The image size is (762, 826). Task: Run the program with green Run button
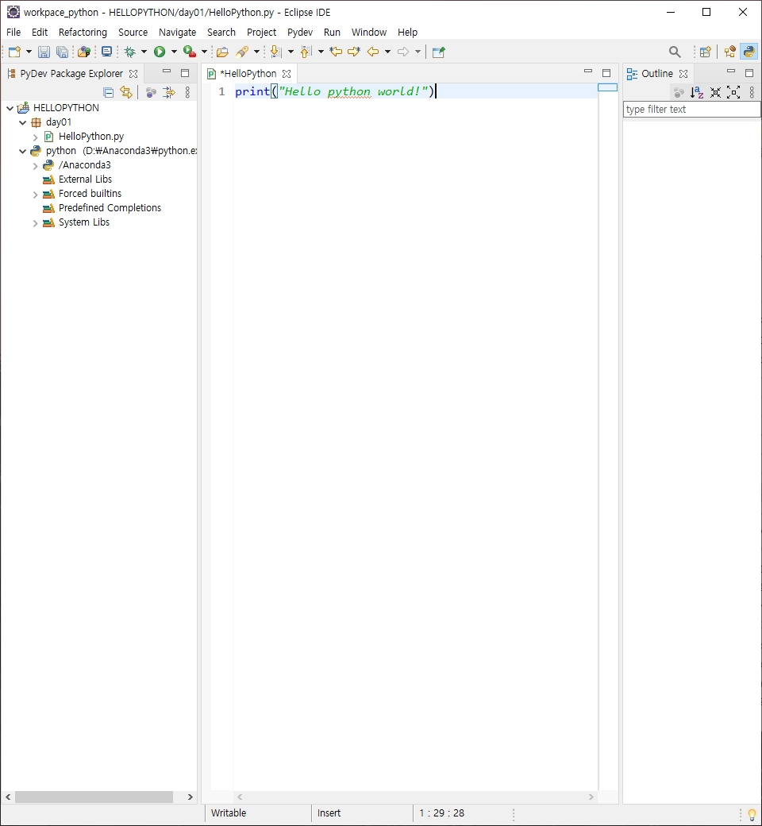click(160, 52)
